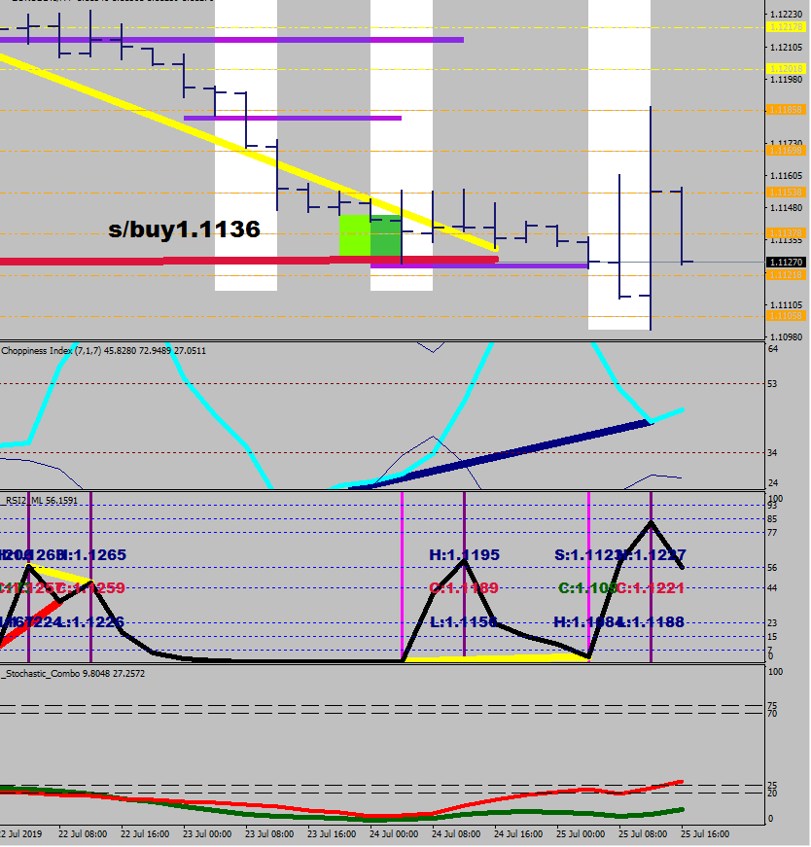Click the s/buy1.1136 text label
The height and width of the screenshot is (847, 811).
tap(184, 229)
